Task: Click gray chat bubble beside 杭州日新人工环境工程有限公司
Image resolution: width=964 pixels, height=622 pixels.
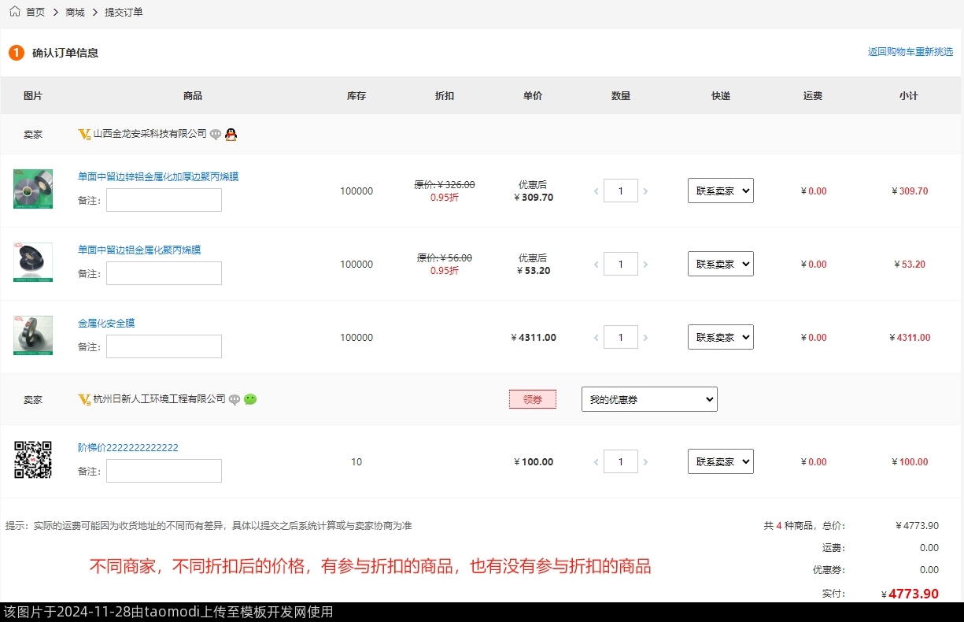Action: pyautogui.click(x=235, y=400)
